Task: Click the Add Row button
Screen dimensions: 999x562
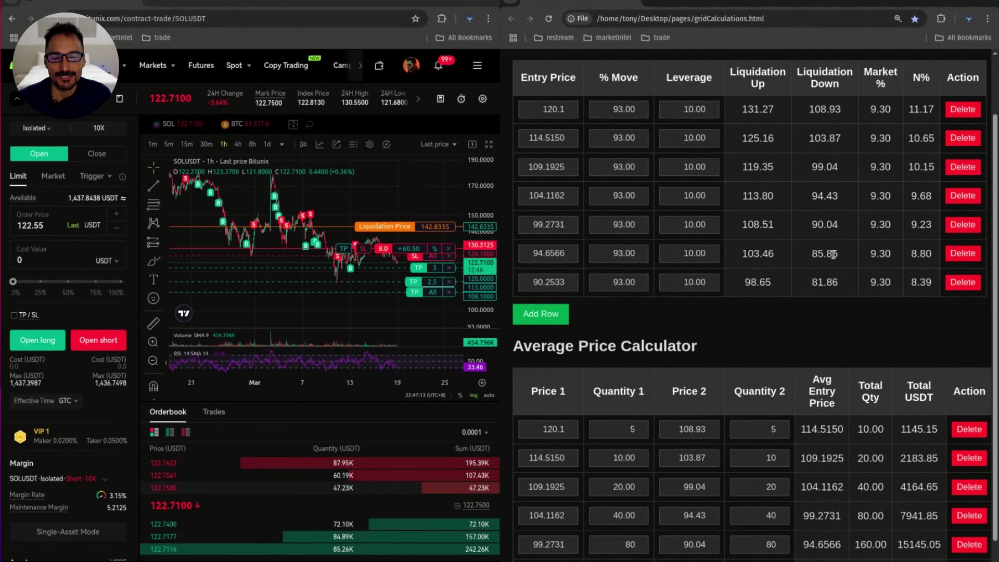Action: pyautogui.click(x=540, y=314)
